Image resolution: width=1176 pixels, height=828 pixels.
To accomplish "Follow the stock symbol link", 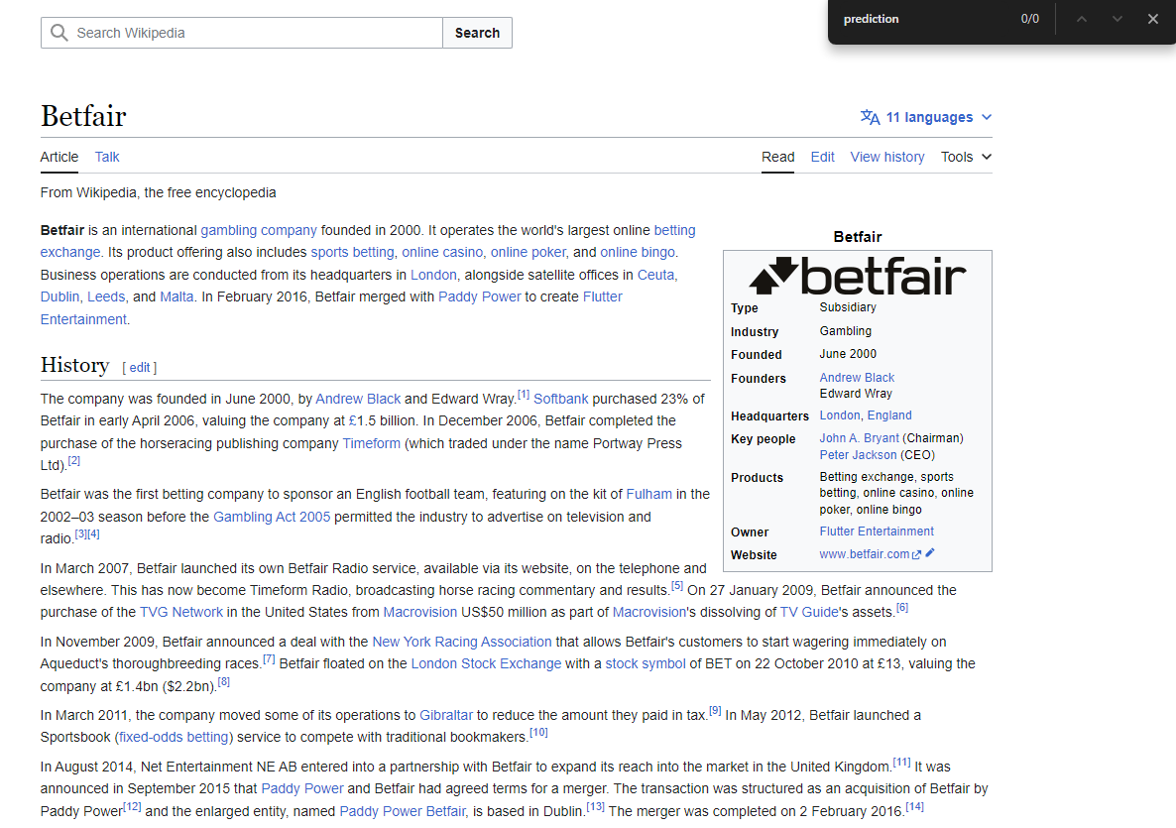I will tap(645, 663).
